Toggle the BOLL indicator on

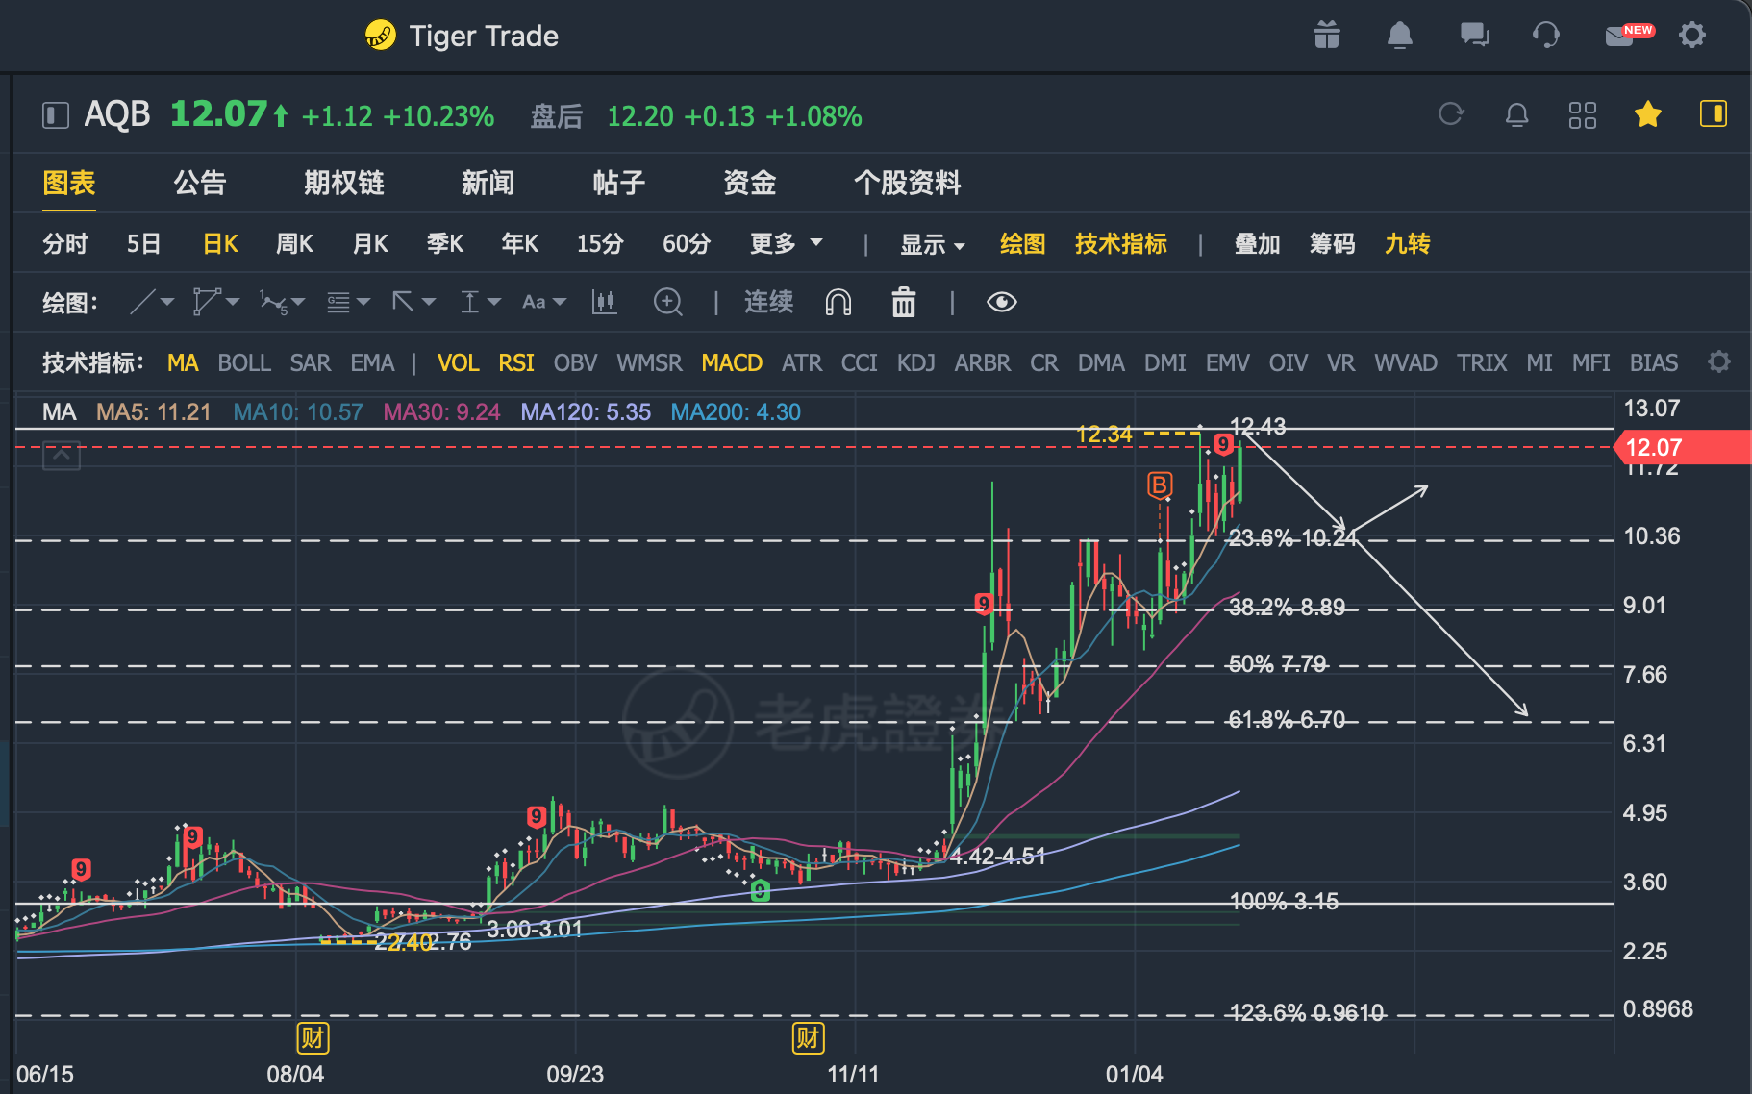coord(243,362)
